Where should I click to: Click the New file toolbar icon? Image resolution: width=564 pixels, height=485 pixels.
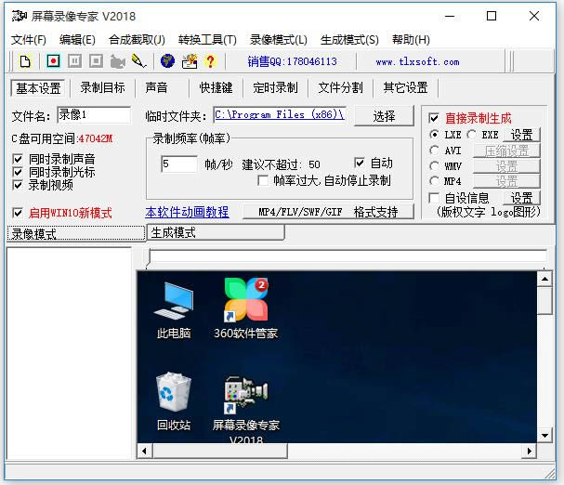[25, 61]
